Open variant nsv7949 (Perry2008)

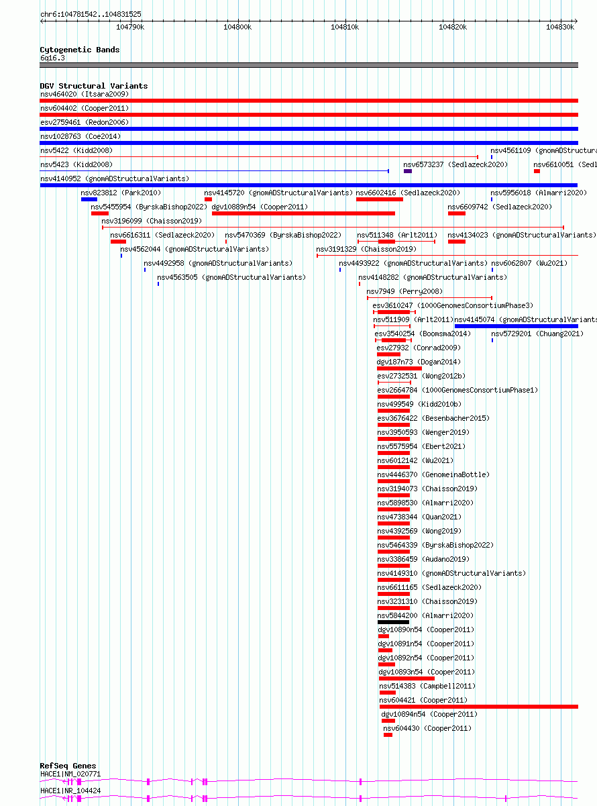pyautogui.click(x=405, y=291)
